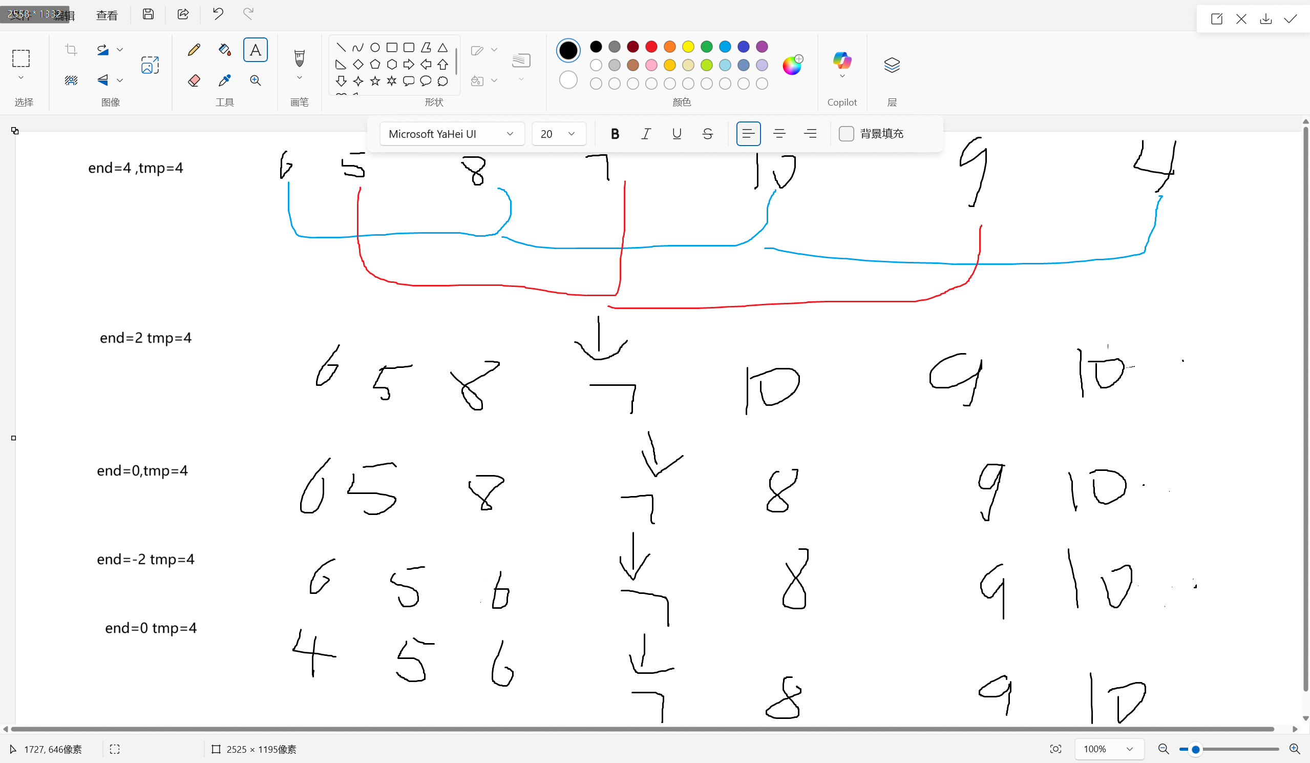Open the Microsoft YaHei UI font dropdown

pos(452,134)
